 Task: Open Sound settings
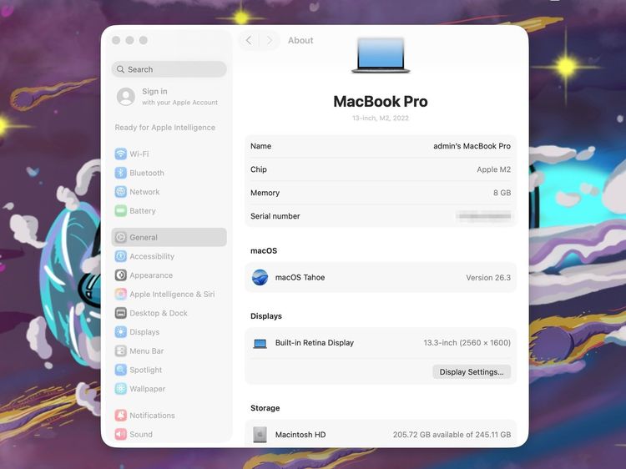169,434
